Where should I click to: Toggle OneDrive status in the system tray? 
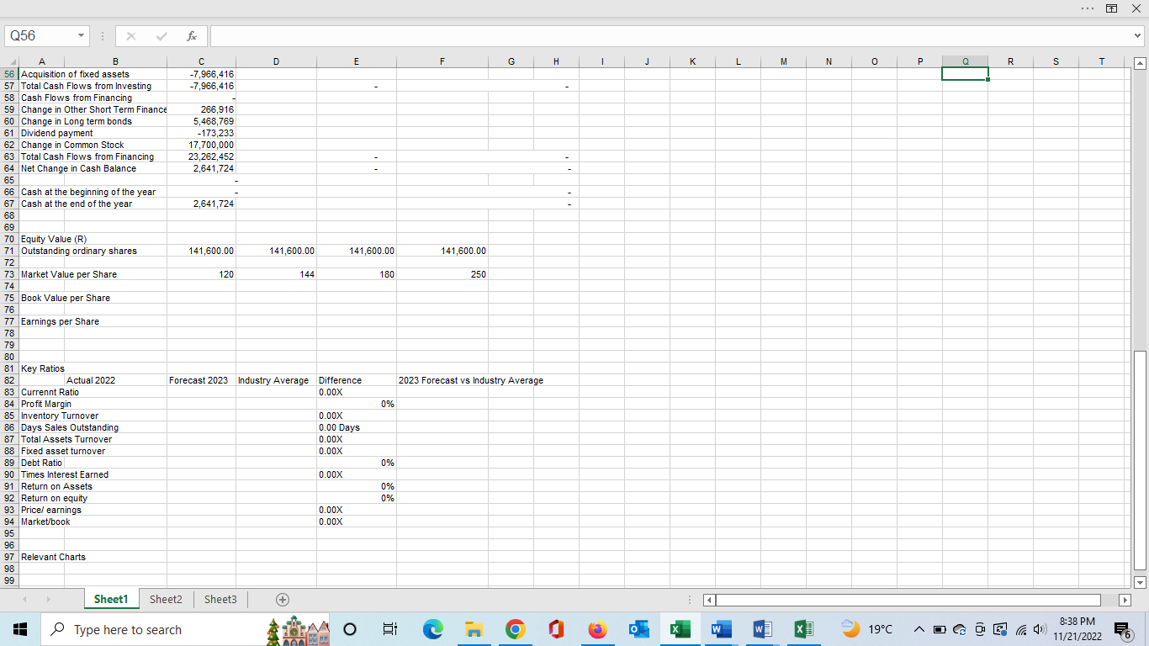tap(958, 629)
